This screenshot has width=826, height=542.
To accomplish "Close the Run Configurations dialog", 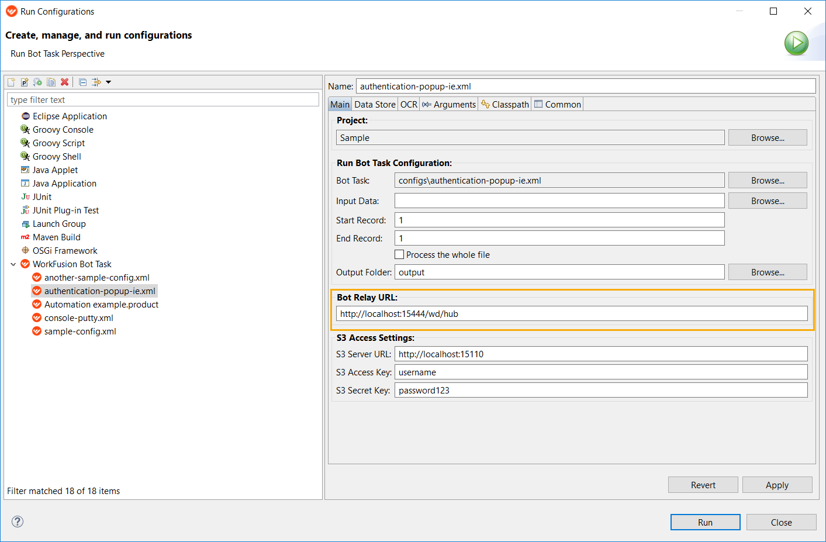I will [782, 523].
